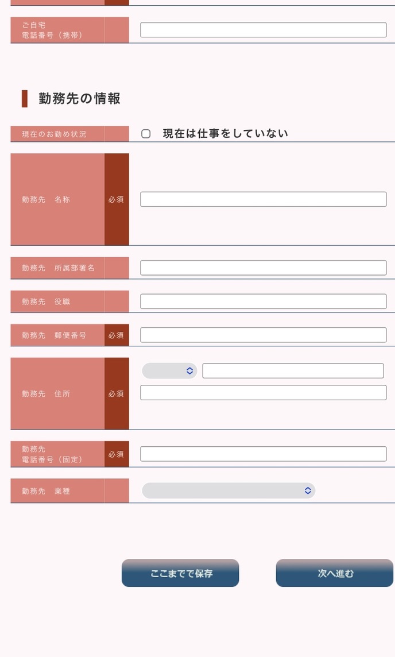This screenshot has height=657, width=395.
Task: Focus the 勤務先 所属部署名 input field
Action: [264, 268]
